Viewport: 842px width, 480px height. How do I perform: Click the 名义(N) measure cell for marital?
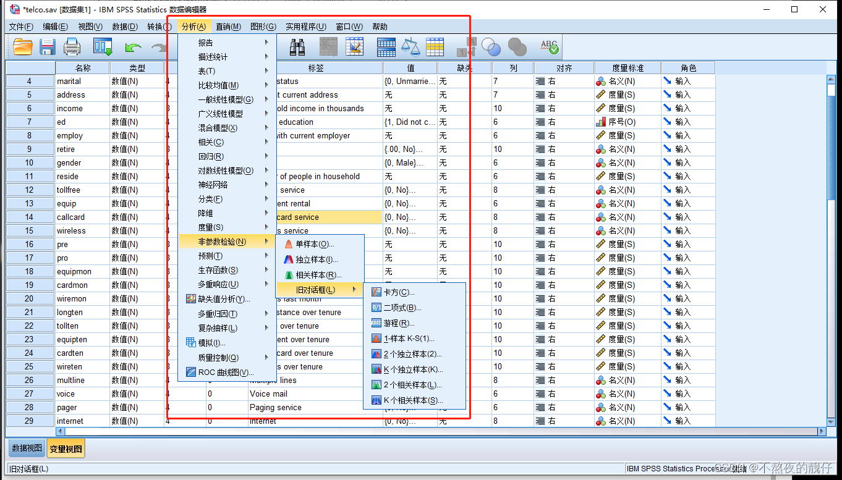(x=627, y=81)
